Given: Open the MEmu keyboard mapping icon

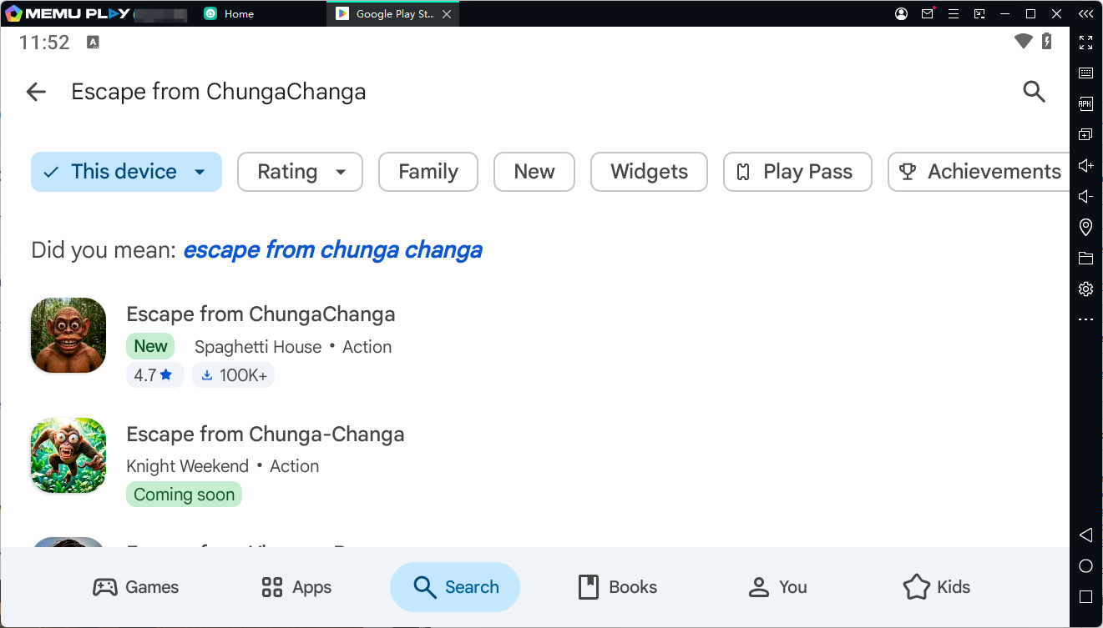Looking at the screenshot, I should coord(1085,73).
